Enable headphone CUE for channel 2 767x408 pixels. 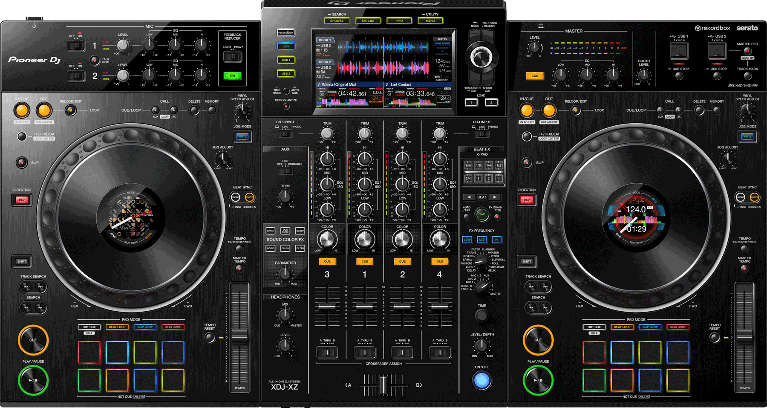(x=402, y=261)
